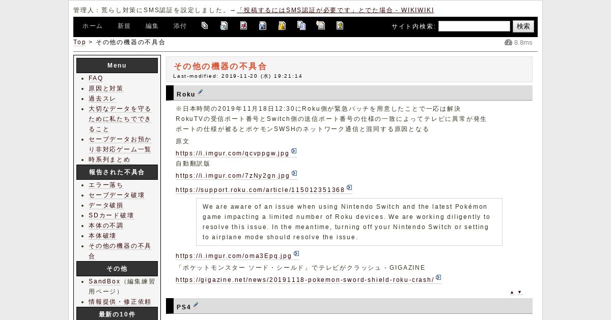The image size is (611, 320).
Task: Open 過去スレ sidebar link
Action: click(102, 99)
